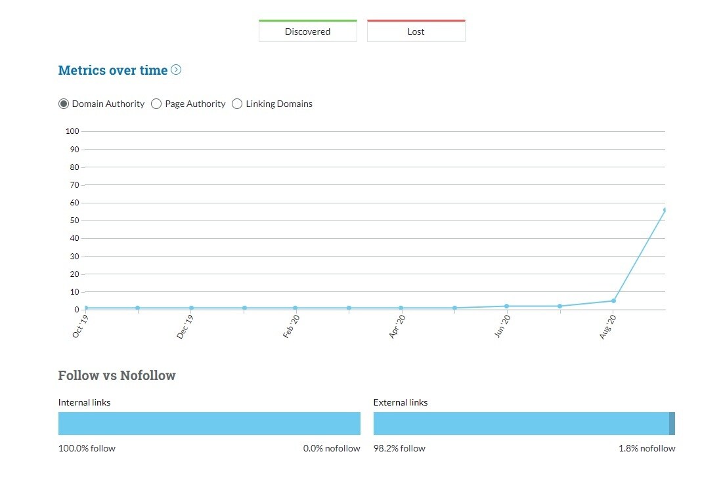Select the Domain Authority radio button
723x481 pixels.
[64, 104]
